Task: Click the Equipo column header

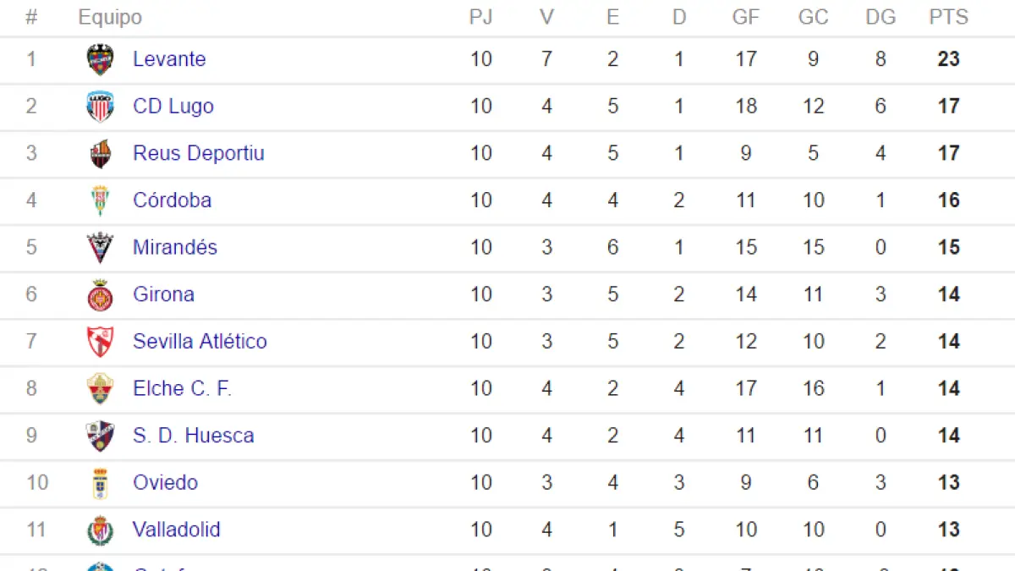Action: pos(110,17)
